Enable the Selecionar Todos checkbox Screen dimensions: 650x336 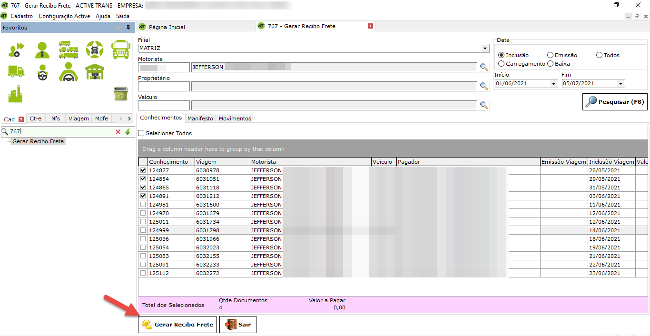(141, 133)
